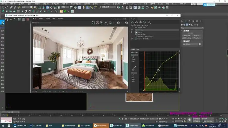Image resolution: width=228 pixels, height=128 pixels.
Task: Open Image menu in V-Ray Frame Buffer
Action: tap(48, 18)
